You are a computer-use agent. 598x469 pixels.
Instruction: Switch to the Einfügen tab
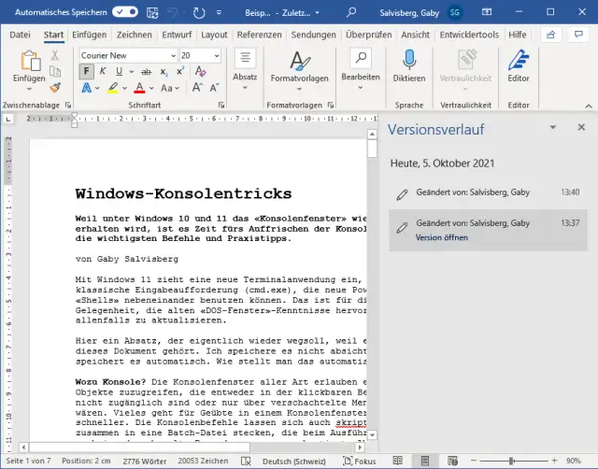coord(89,35)
